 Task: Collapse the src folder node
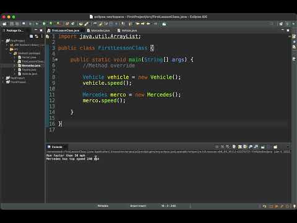7,49
